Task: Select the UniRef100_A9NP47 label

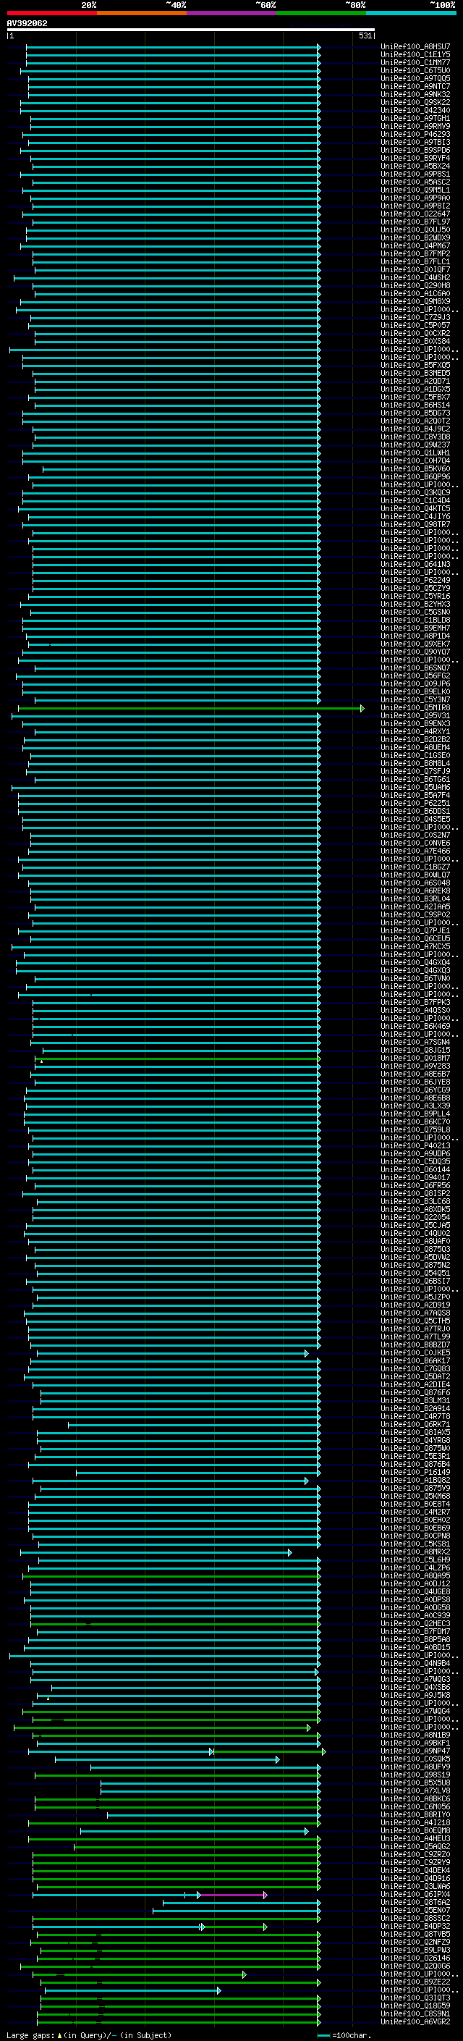Action: tap(415, 1751)
